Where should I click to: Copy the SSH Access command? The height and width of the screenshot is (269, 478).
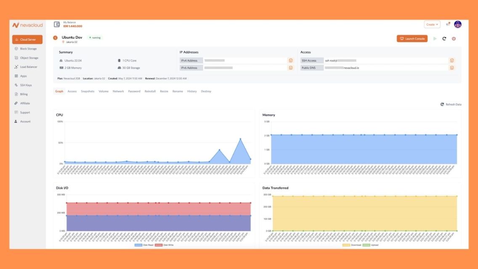coord(452,61)
